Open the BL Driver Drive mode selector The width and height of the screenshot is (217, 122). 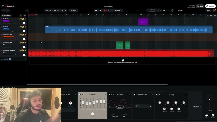click(x=120, y=107)
